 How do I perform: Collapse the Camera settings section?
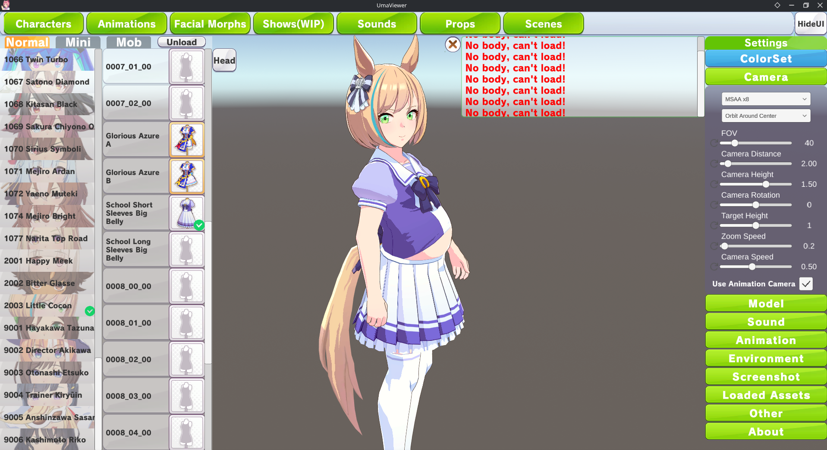(766, 77)
